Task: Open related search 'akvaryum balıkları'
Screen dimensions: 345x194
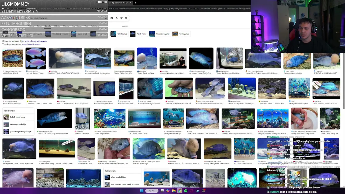Action: 123,177
